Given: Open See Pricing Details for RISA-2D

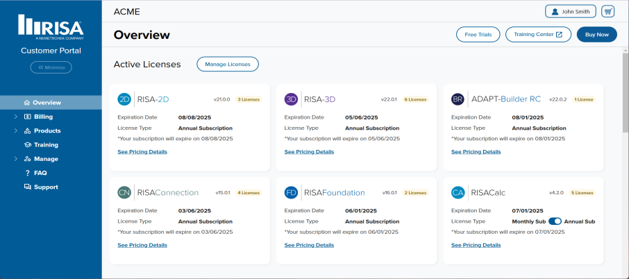Looking at the screenshot, I should (x=142, y=152).
